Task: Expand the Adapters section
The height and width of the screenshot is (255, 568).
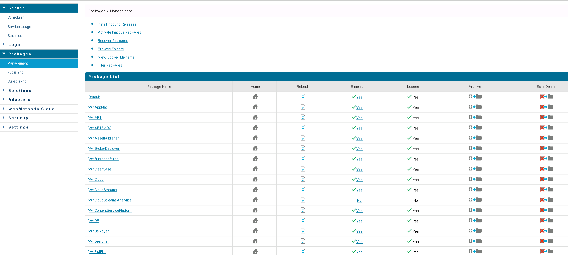Action: (39, 100)
